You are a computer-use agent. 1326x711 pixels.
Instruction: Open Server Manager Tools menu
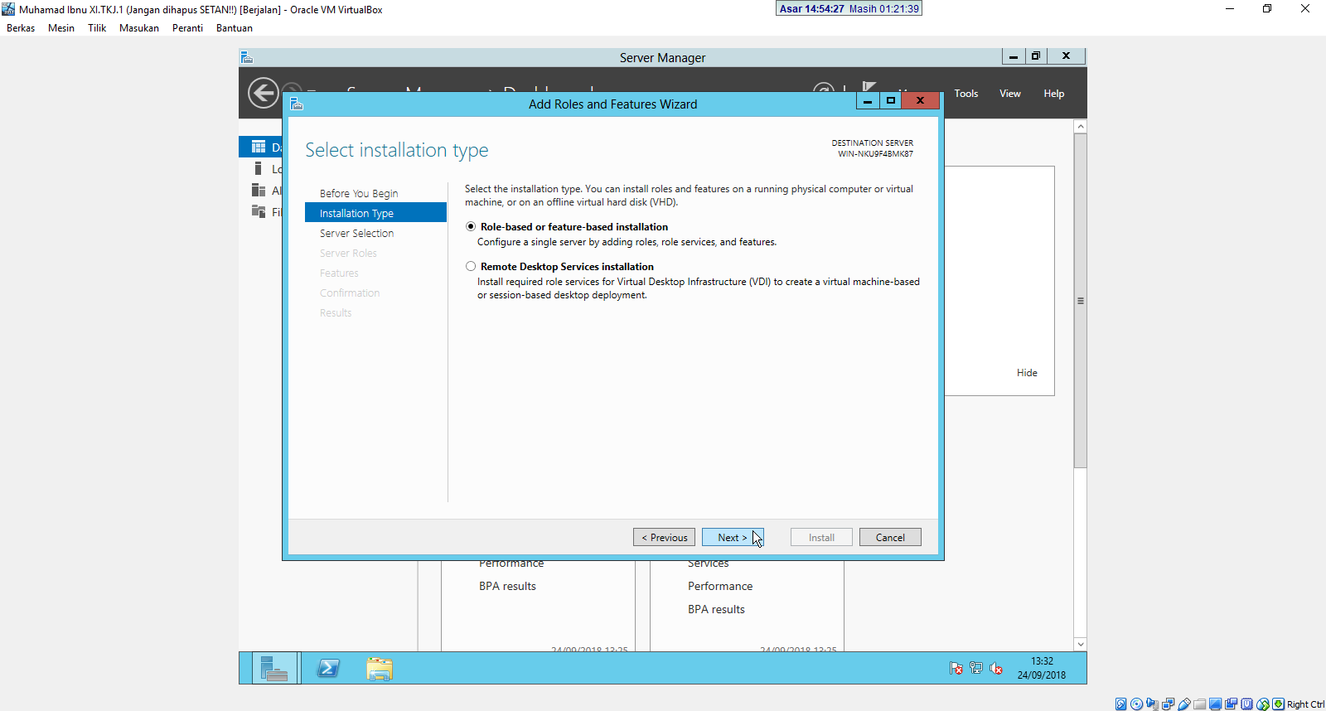click(966, 94)
